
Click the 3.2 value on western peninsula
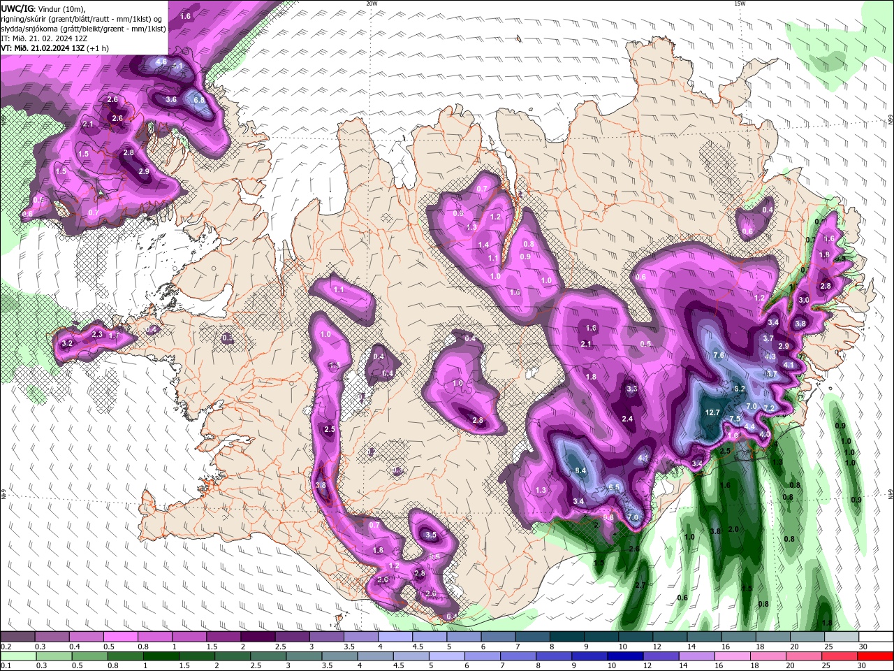[67, 344]
